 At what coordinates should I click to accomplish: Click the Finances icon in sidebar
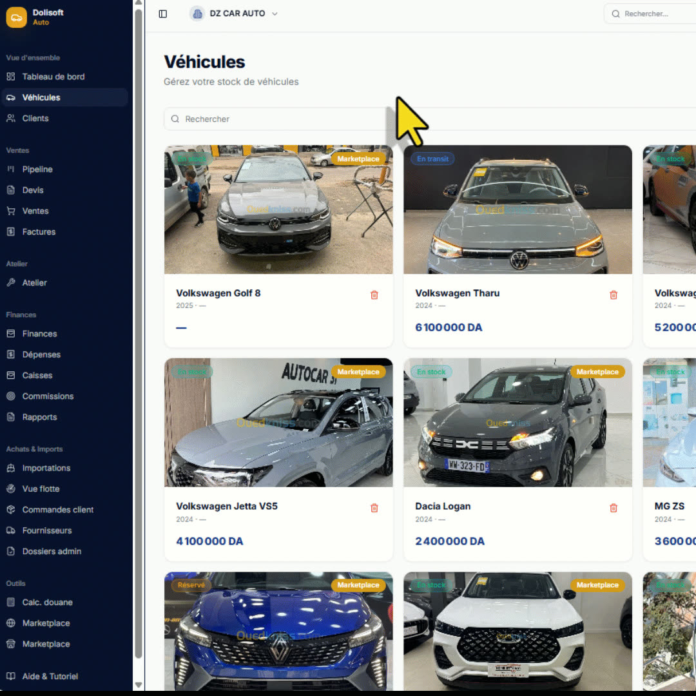[x=11, y=334]
